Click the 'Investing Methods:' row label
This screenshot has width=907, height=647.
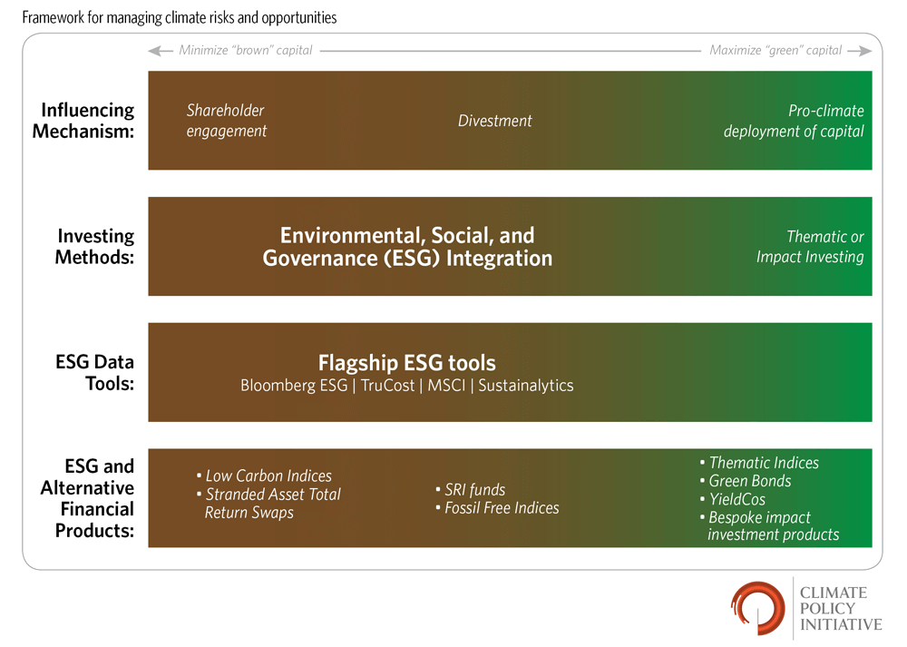(94, 246)
